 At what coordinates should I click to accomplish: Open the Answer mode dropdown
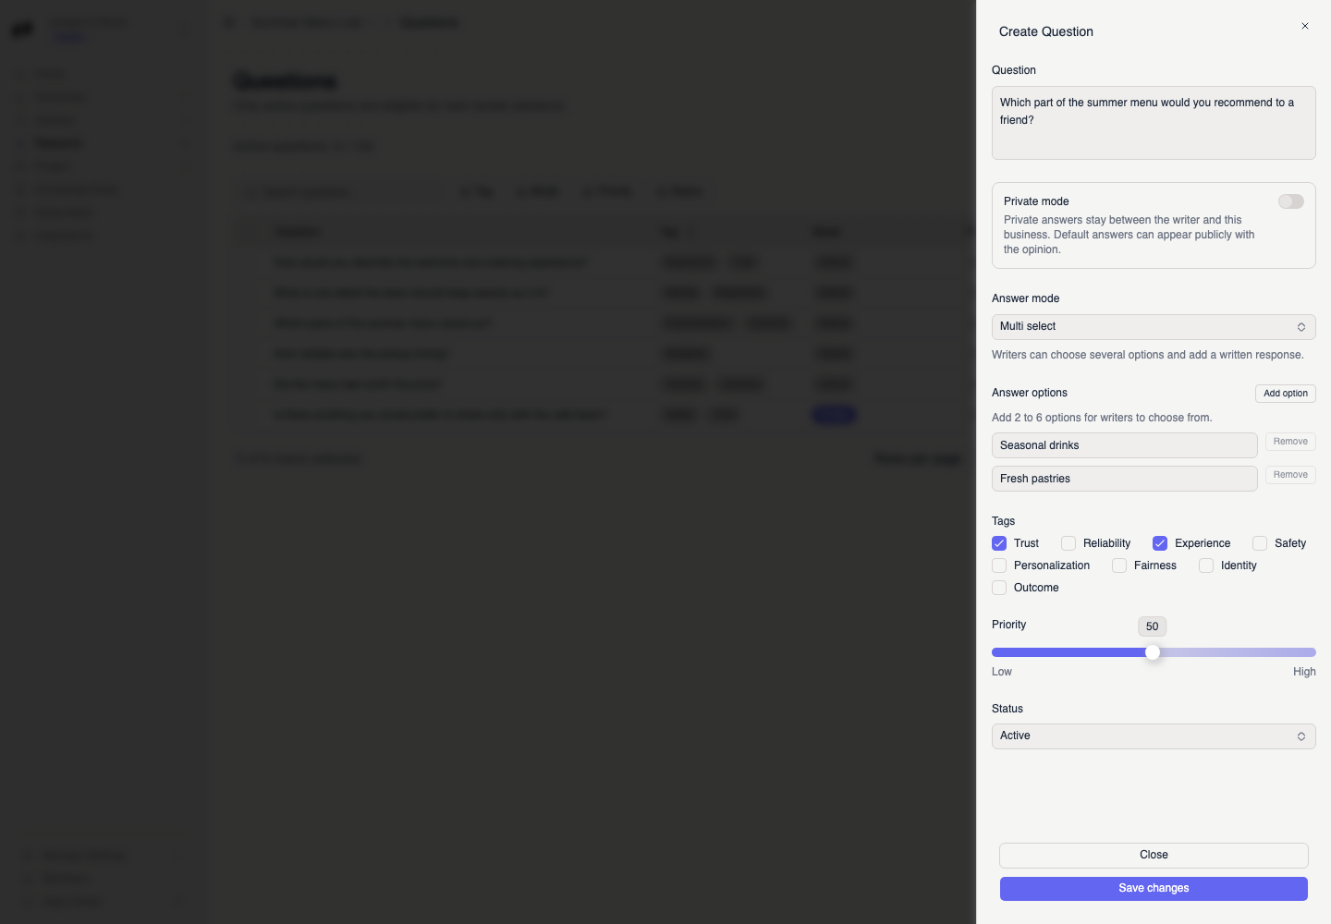tap(1154, 327)
